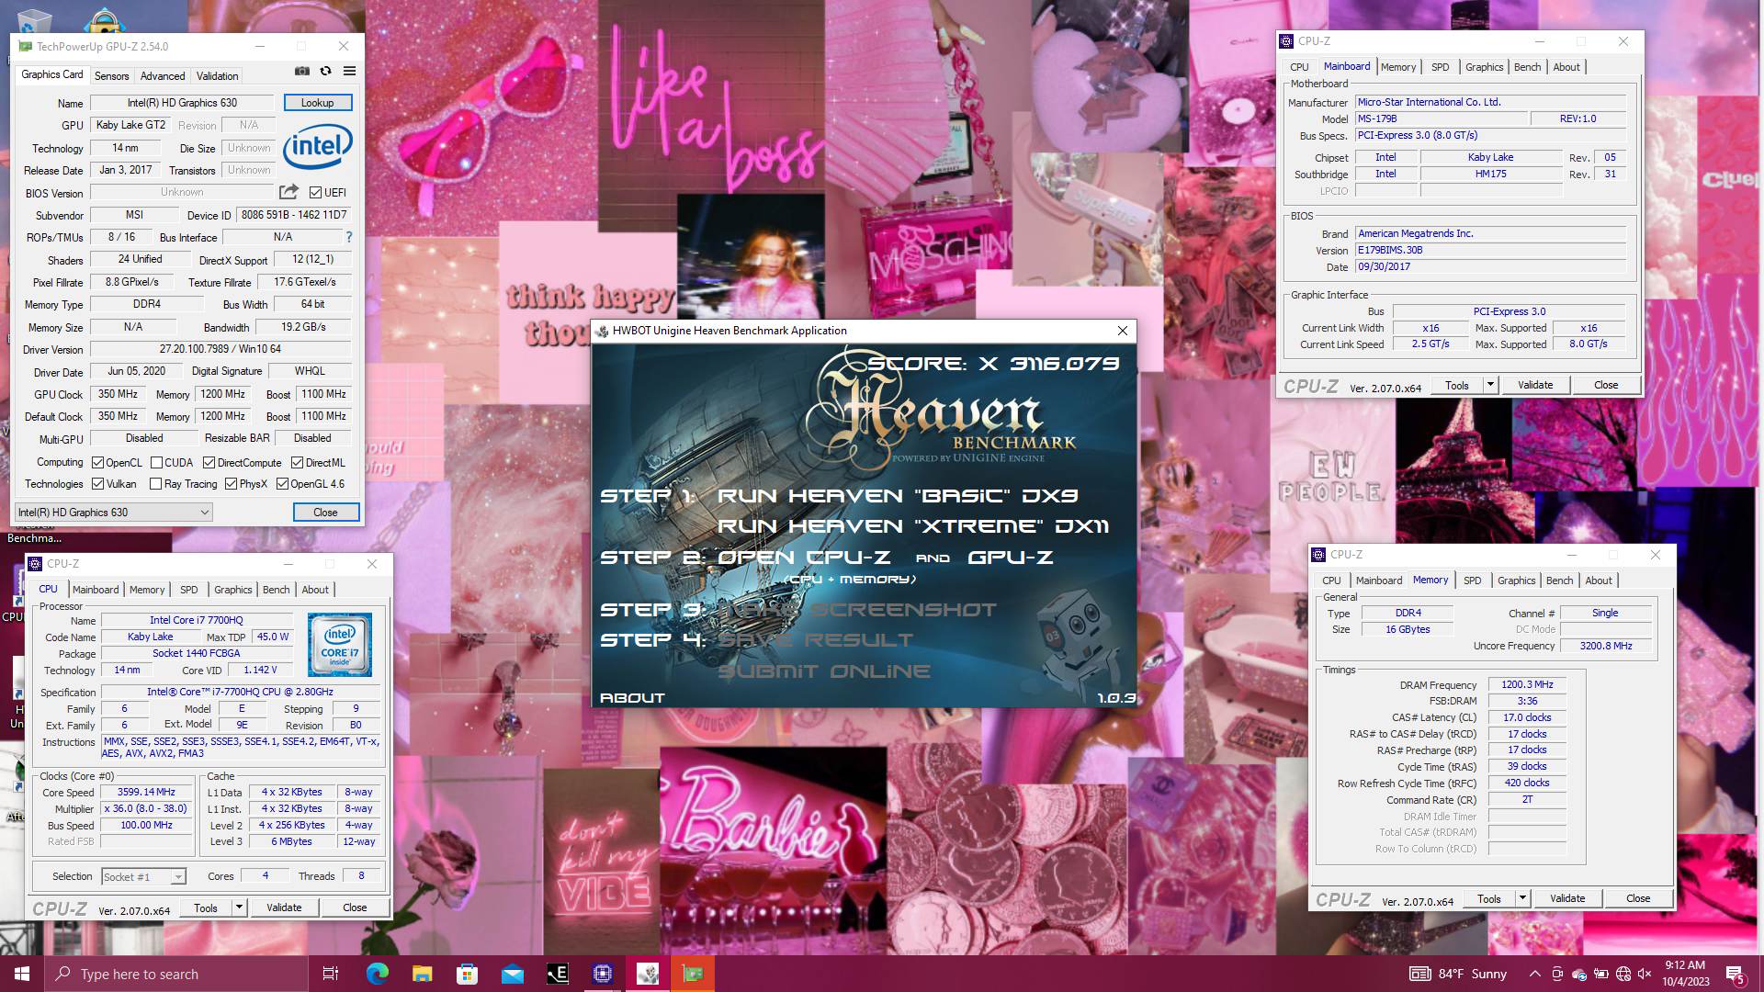Click the Intel logo in GPU-Z

[317, 147]
